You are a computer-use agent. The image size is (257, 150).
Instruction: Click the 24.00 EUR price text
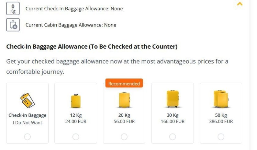[x=76, y=121]
